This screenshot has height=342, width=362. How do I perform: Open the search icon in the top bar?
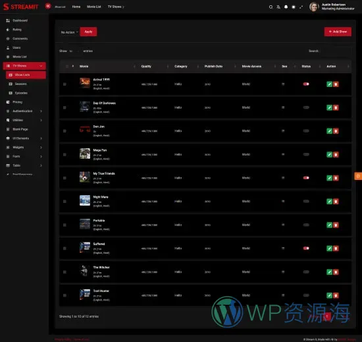point(271,7)
